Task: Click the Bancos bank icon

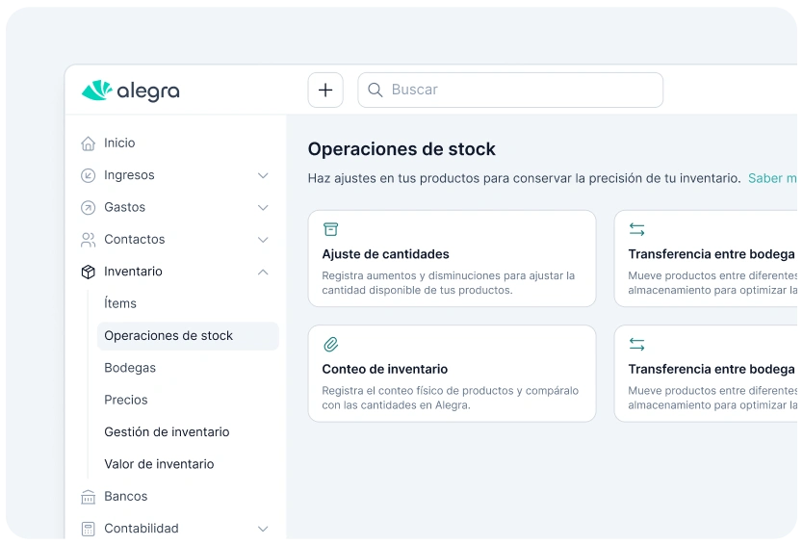Action: coord(88,497)
